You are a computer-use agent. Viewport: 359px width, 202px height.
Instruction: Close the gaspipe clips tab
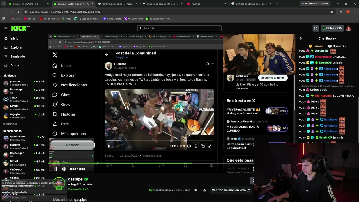coord(92,4)
